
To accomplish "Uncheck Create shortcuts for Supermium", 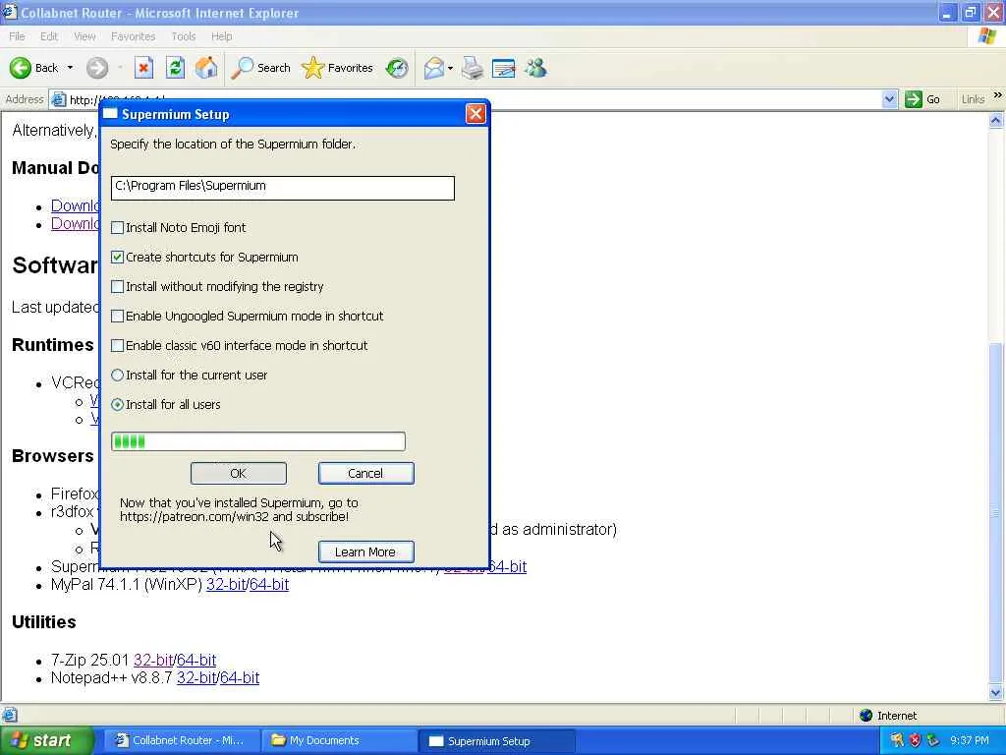I will [x=118, y=258].
